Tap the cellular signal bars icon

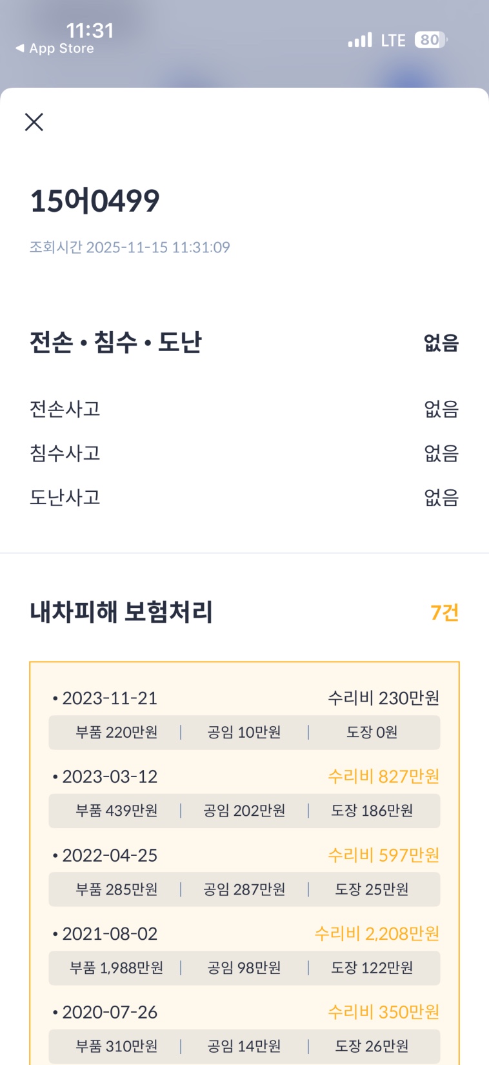pos(360,41)
